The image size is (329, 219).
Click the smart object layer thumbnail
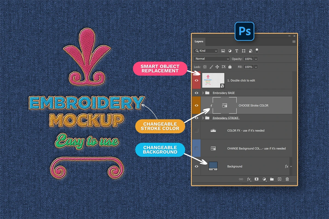[213, 80]
